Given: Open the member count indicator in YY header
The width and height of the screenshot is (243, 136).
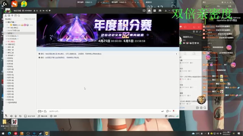Looking at the screenshot, I should (x=36, y=11).
